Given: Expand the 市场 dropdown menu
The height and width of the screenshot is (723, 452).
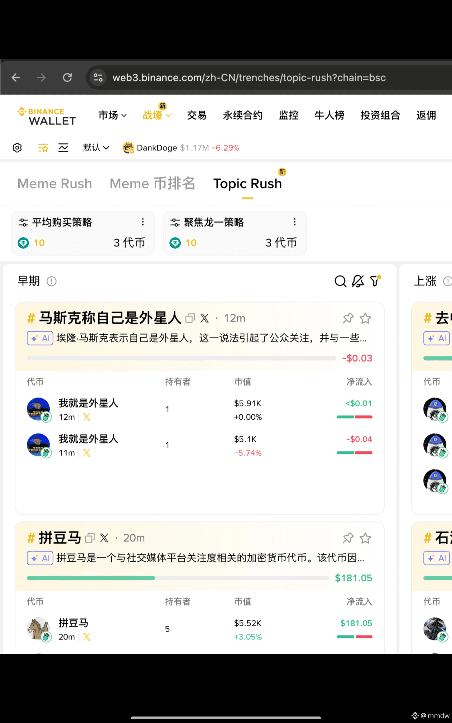Looking at the screenshot, I should tap(112, 115).
